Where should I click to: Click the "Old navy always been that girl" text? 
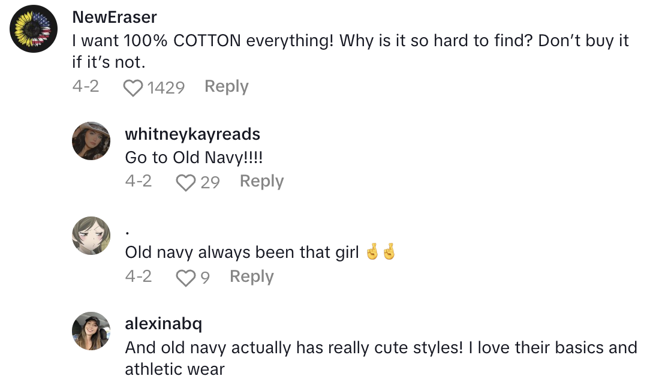[242, 253]
